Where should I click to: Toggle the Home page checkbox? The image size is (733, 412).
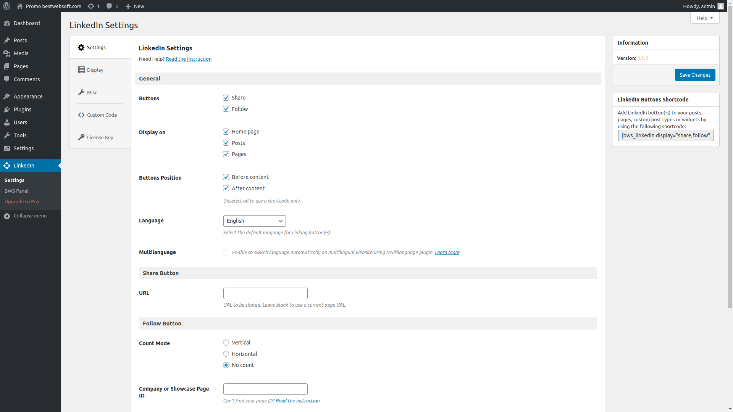(226, 132)
